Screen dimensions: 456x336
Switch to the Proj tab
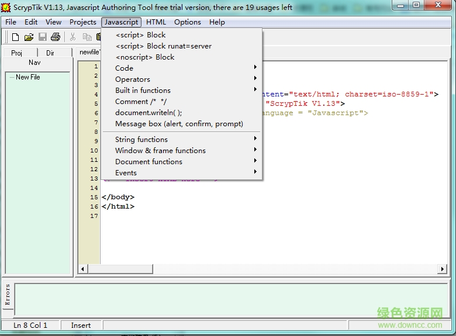pyautogui.click(x=16, y=53)
